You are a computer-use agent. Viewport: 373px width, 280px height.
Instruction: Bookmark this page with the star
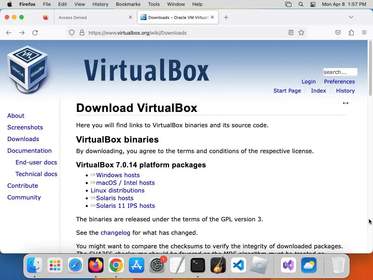301,32
